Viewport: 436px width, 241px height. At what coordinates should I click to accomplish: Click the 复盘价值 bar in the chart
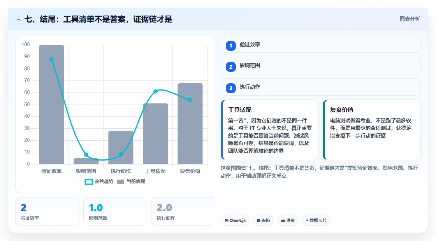pyautogui.click(x=190, y=124)
